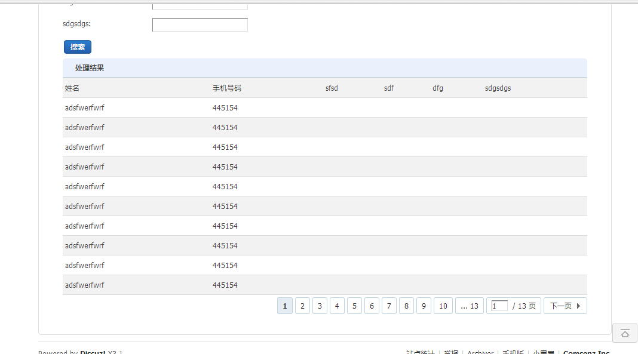Viewport: 638px width, 354px height.
Task: Open page 2 of the results
Action: tap(302, 305)
